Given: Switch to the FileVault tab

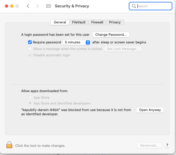Looking at the screenshot, I should 79,22.
